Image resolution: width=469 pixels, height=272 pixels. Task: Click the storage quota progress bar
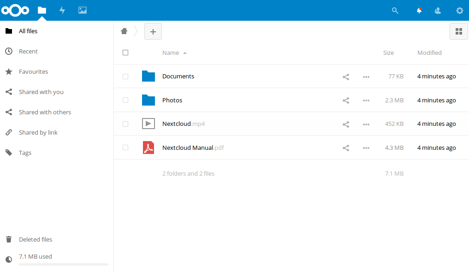point(64,264)
